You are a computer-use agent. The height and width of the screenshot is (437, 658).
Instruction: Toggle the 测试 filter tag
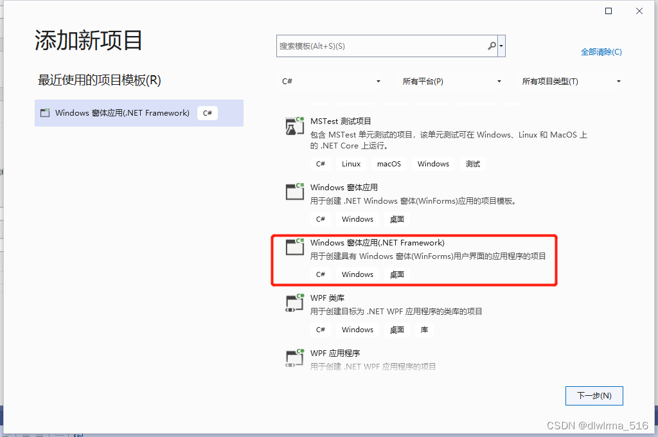[472, 163]
